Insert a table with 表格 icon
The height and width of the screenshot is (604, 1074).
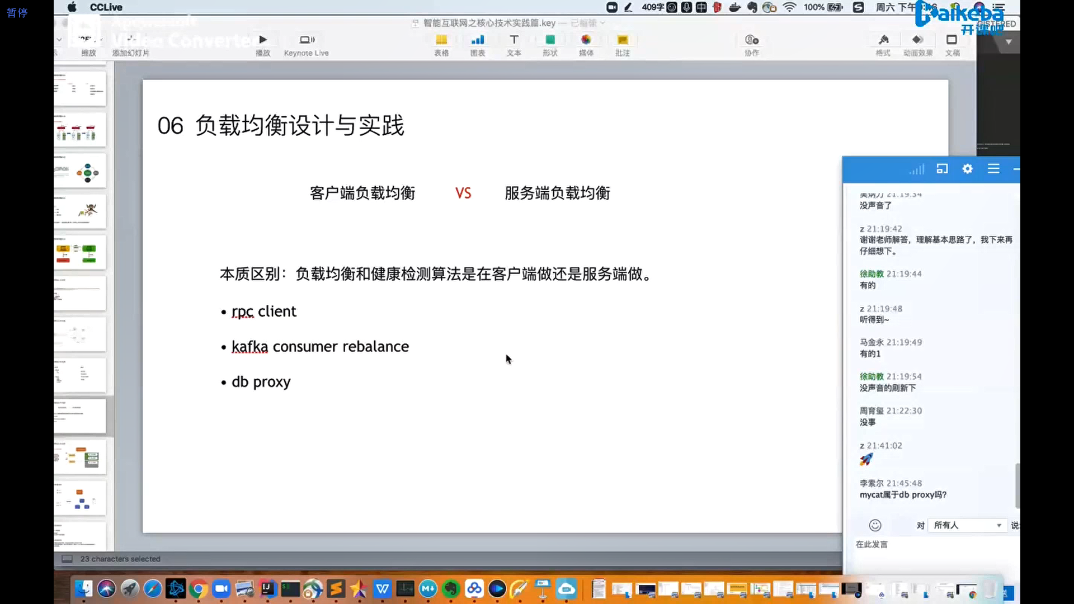coord(441,40)
